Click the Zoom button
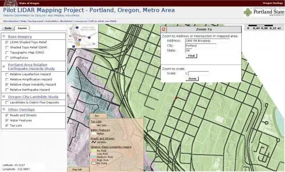 (x=192, y=79)
